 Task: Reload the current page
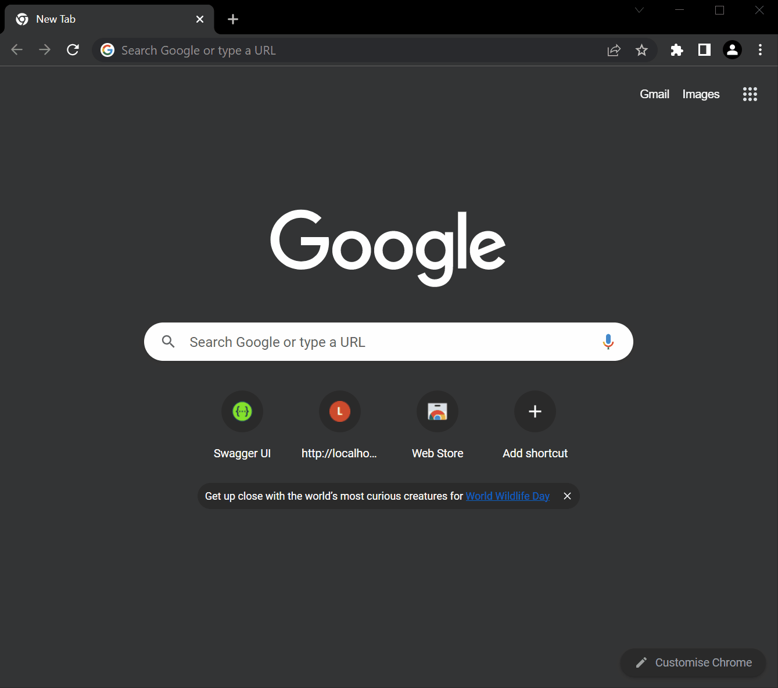click(73, 50)
